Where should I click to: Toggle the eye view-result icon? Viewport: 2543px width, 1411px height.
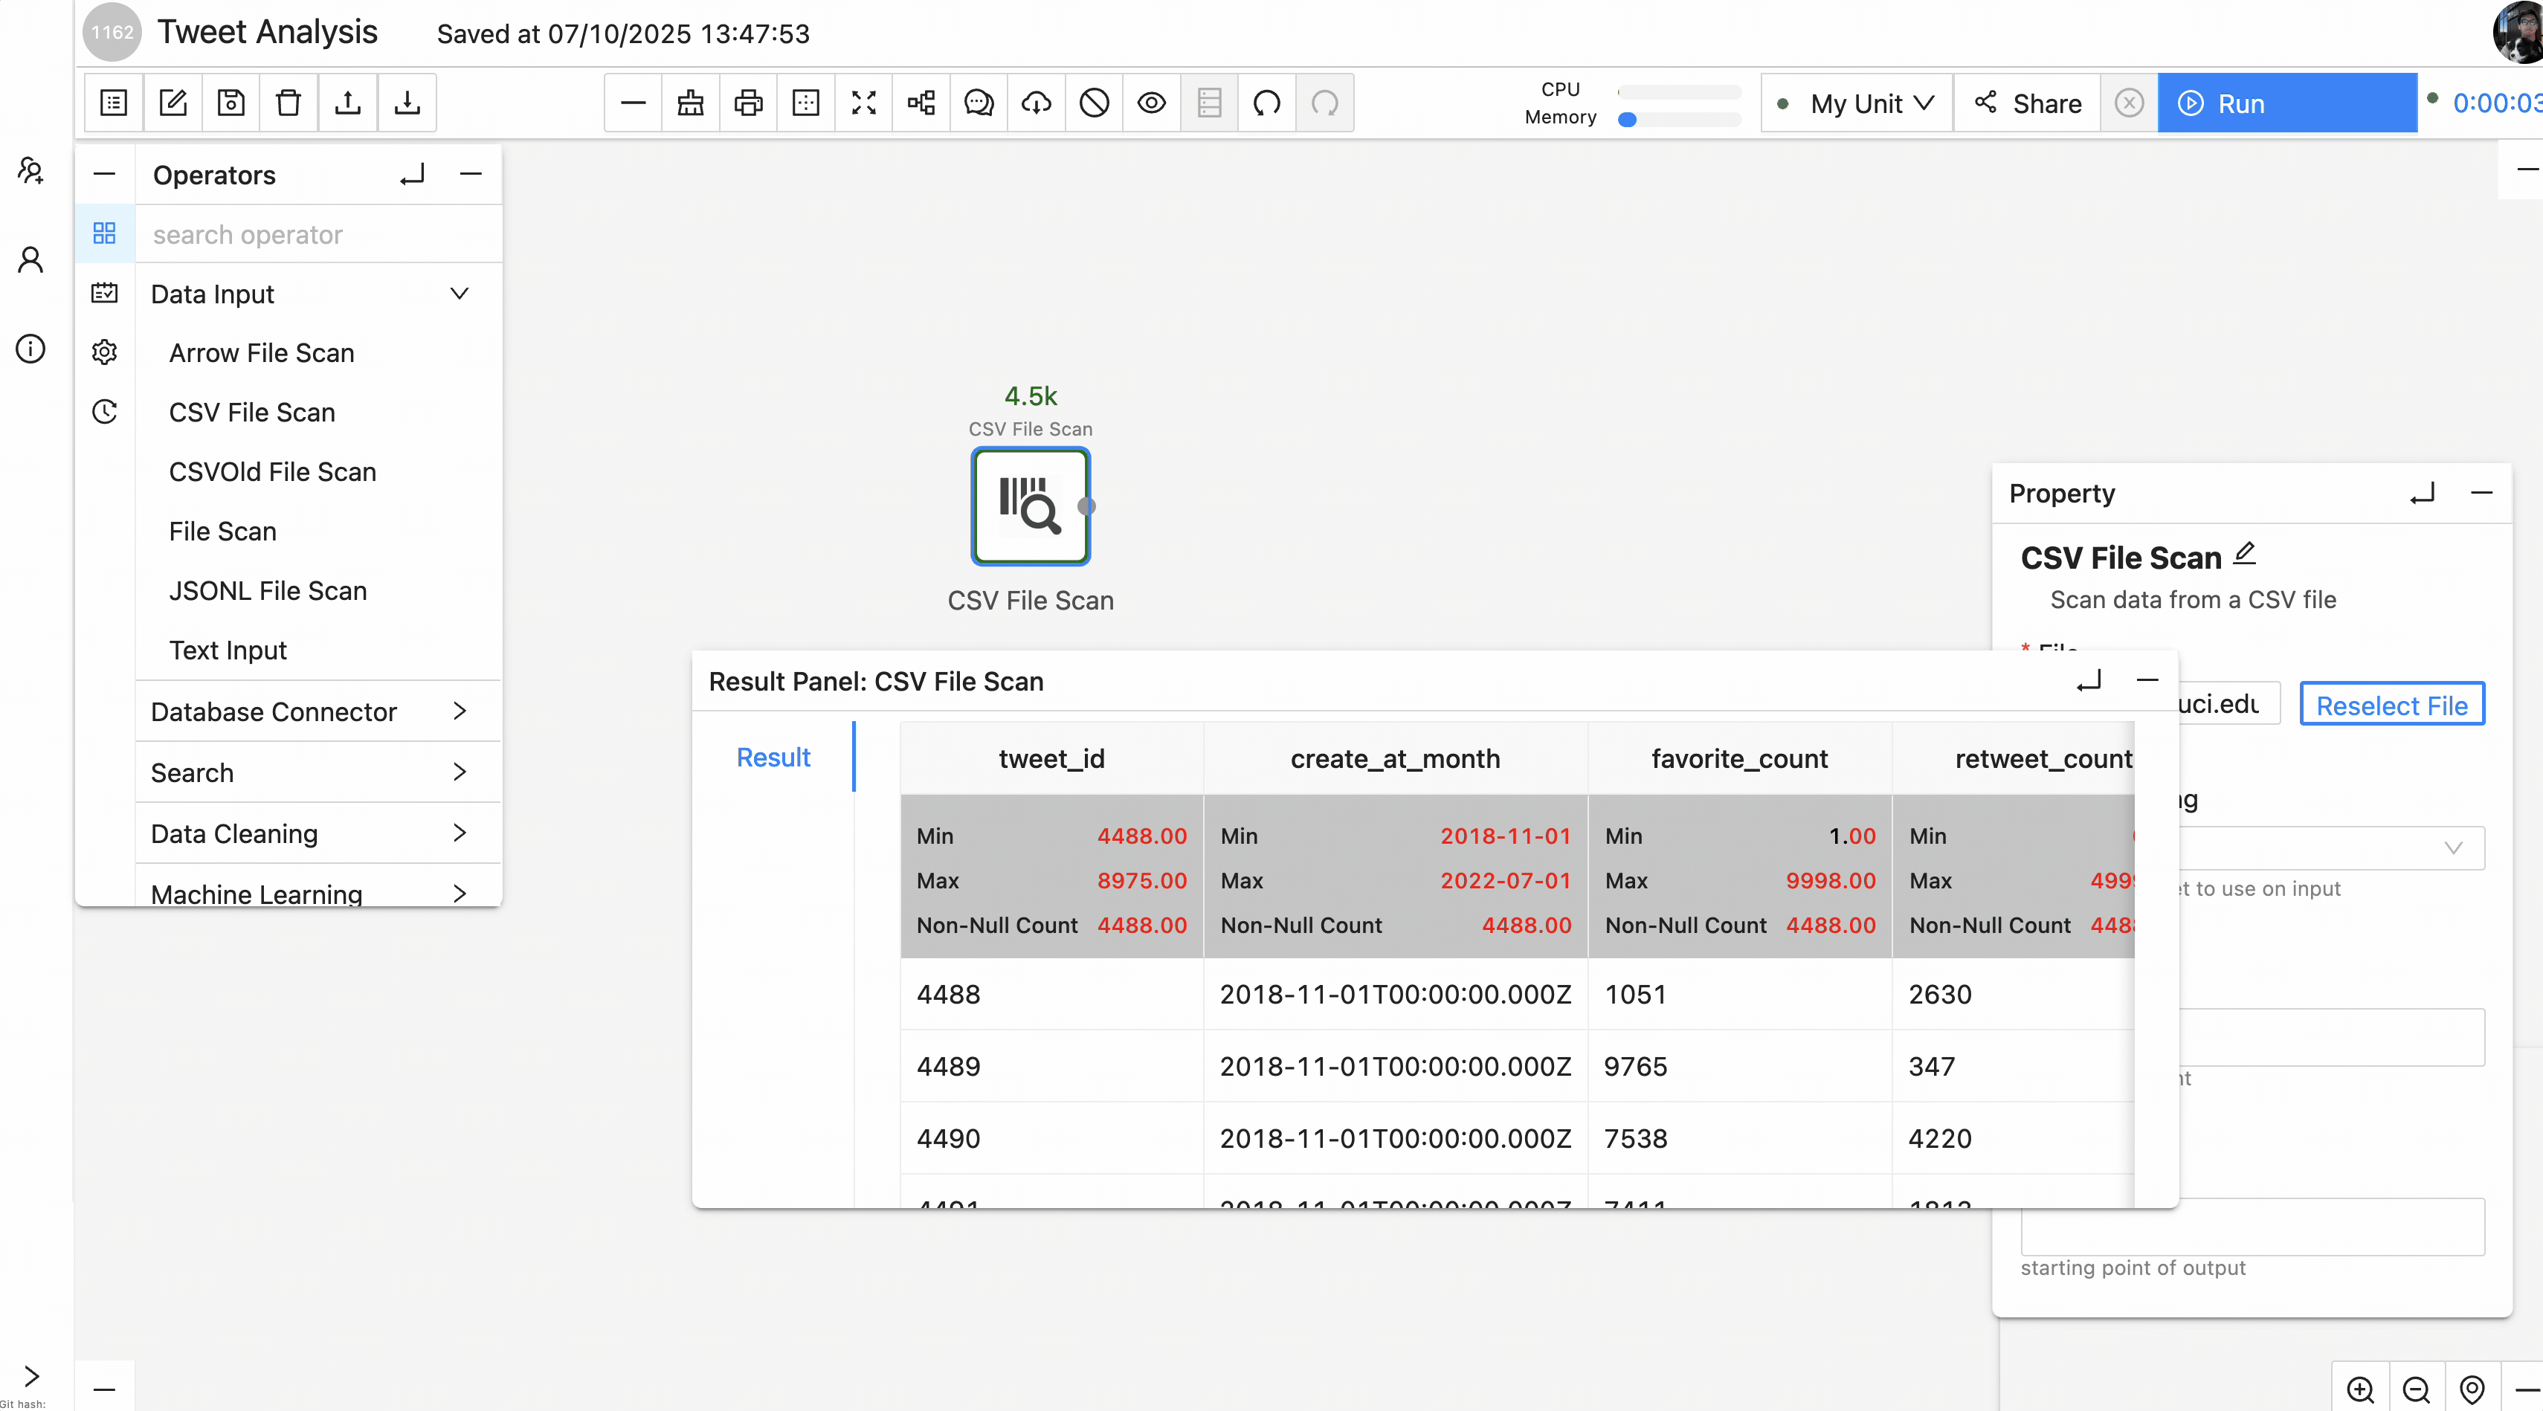1151,103
